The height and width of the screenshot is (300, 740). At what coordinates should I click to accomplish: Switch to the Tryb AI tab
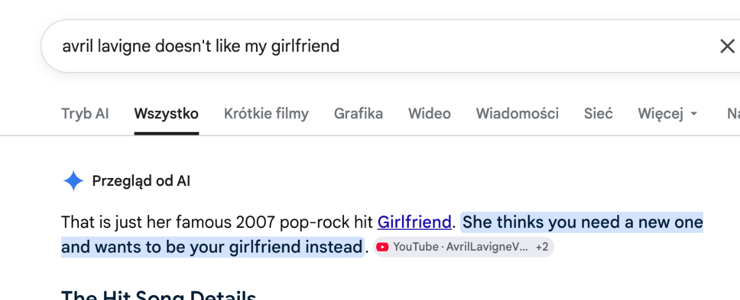85,113
